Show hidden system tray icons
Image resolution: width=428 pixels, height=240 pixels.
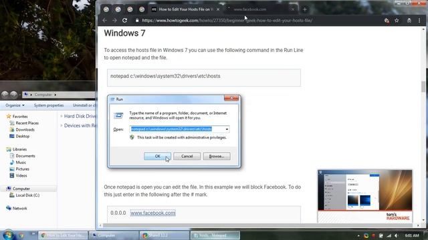358,235
